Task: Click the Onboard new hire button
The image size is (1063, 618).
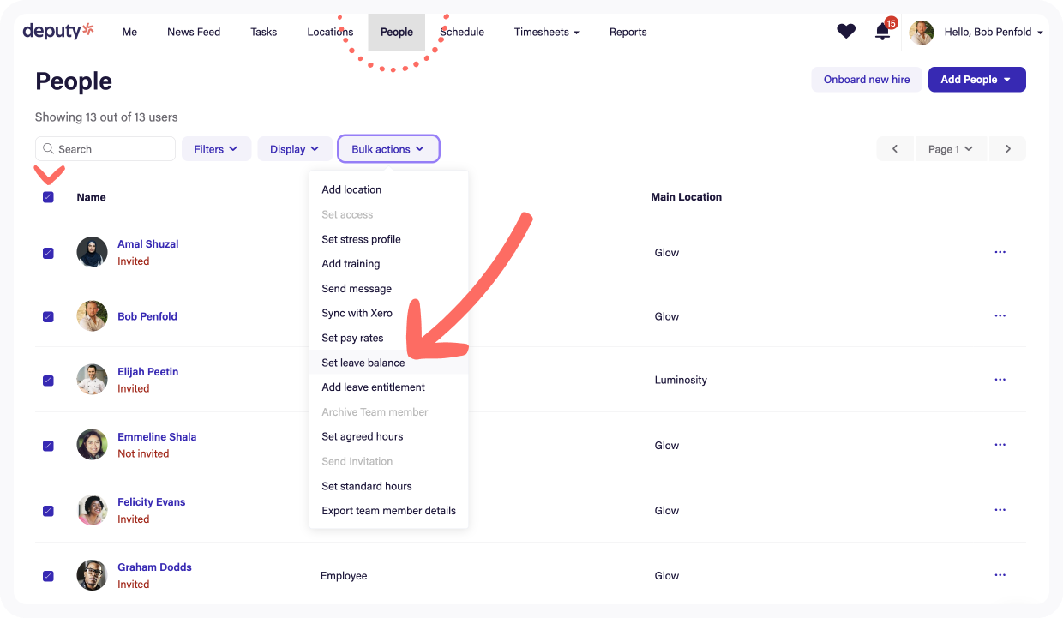Action: tap(866, 80)
